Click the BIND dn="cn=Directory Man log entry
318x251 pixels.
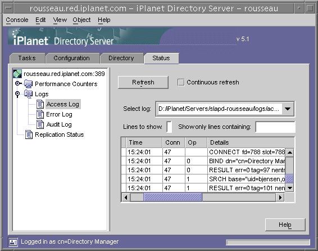(x=247, y=161)
